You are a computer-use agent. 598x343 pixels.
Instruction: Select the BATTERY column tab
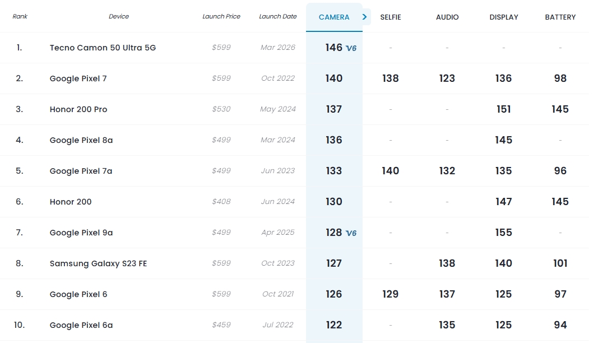(560, 17)
